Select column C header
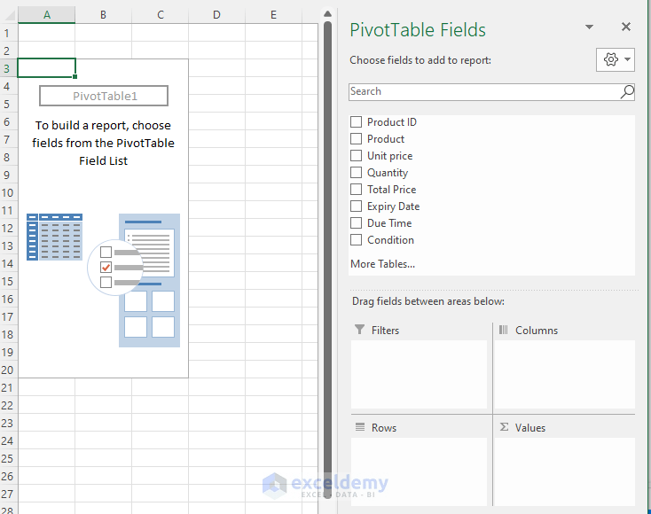Image resolution: width=651 pixels, height=514 pixels. pyautogui.click(x=161, y=15)
